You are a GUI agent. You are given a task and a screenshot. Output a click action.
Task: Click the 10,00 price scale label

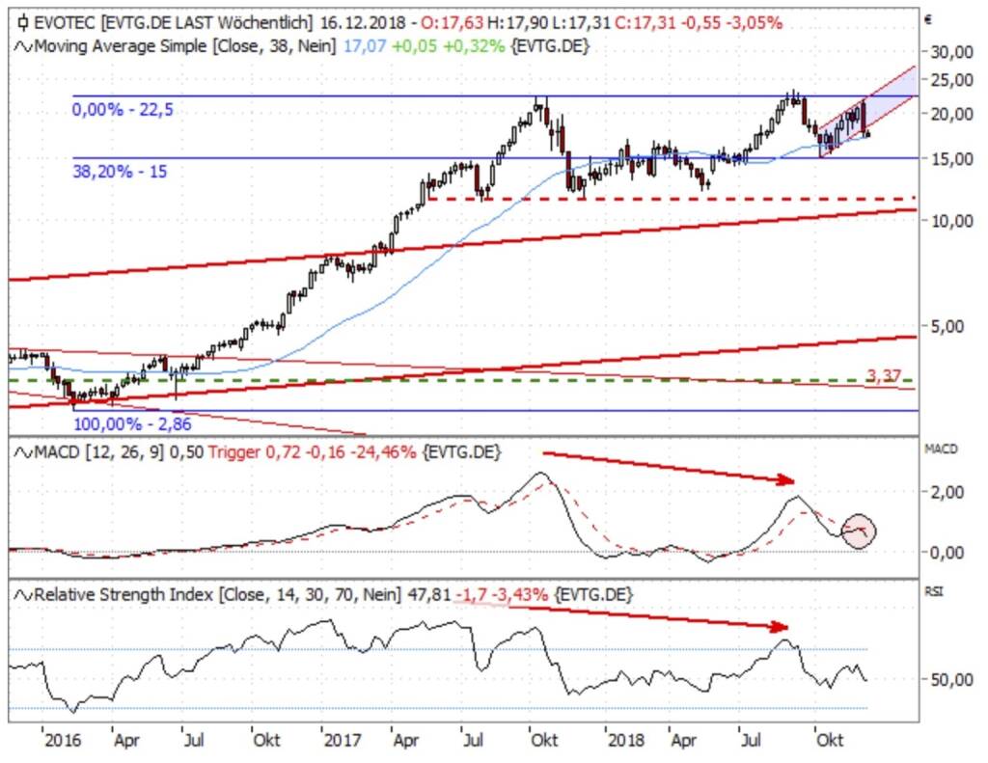click(x=951, y=221)
